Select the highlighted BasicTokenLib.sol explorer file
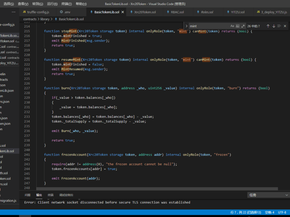The height and width of the screenshot is (217, 290). pos(10,151)
